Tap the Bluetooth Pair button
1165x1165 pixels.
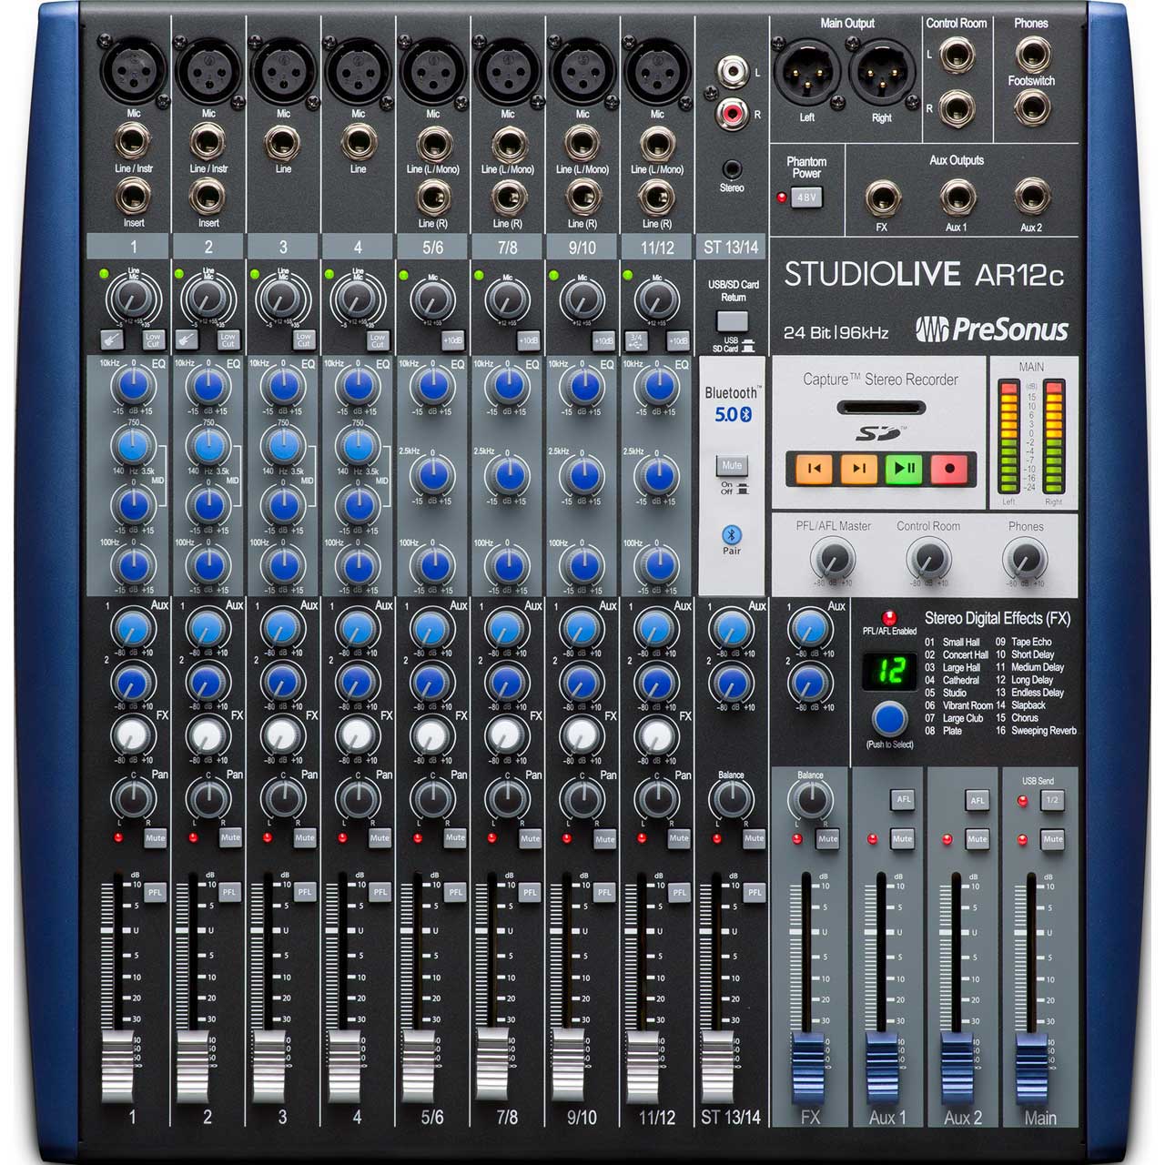point(732,534)
